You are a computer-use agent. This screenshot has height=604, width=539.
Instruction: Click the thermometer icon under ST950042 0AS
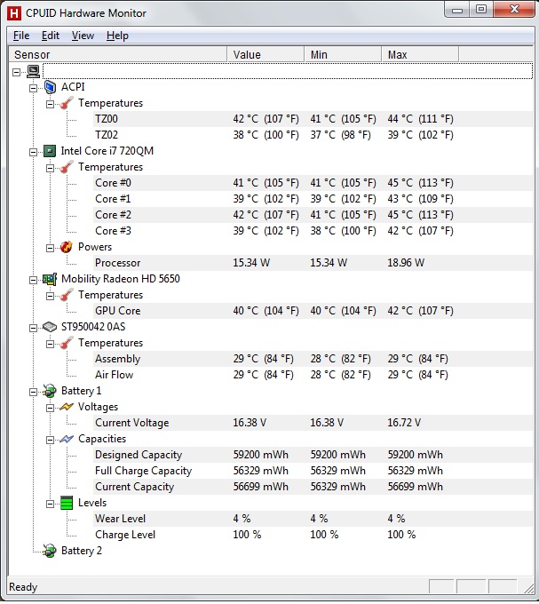(x=67, y=343)
